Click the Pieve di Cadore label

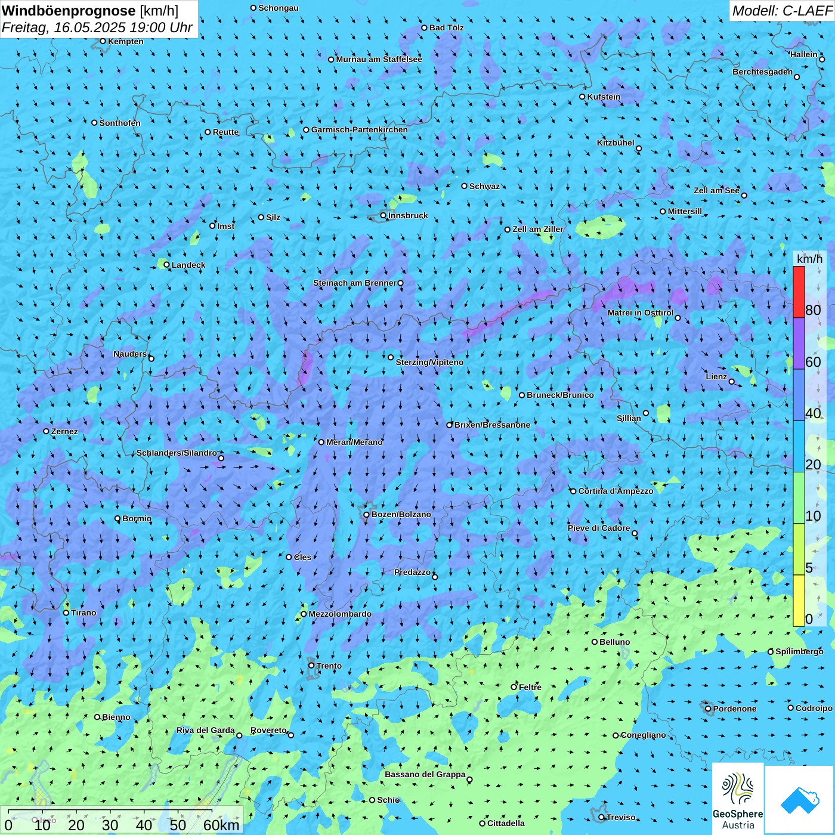click(599, 528)
